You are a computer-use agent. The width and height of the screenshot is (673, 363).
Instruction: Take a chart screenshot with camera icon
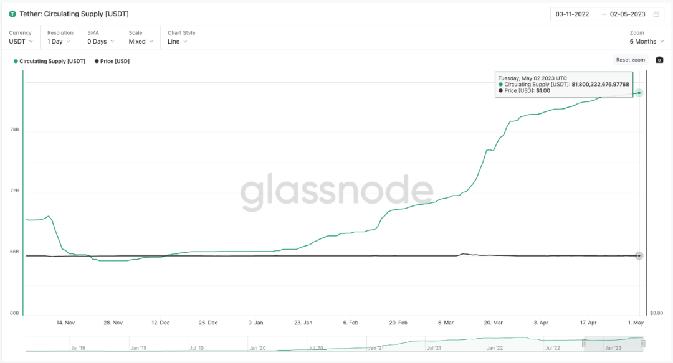click(659, 60)
